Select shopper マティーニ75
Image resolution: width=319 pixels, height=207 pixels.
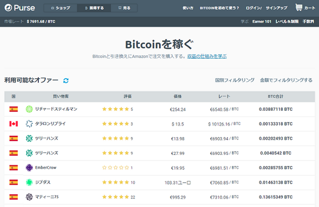coord(47,197)
